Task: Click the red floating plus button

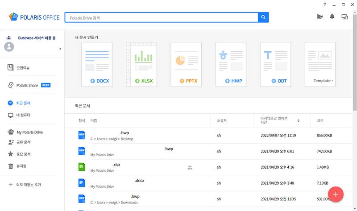Action: [x=336, y=194]
